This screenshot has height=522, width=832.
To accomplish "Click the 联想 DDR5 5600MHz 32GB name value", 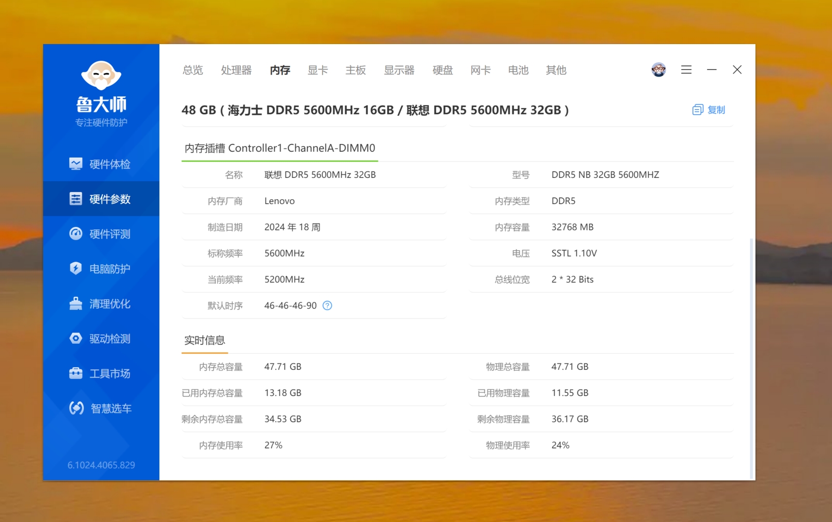I will [x=320, y=174].
